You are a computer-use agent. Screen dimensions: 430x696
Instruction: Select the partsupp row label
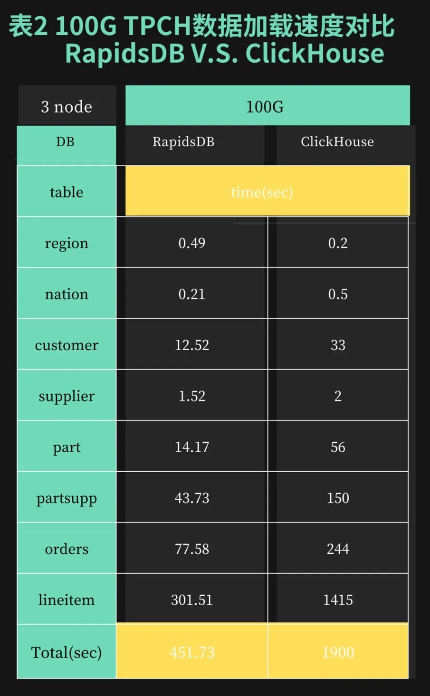click(x=67, y=498)
